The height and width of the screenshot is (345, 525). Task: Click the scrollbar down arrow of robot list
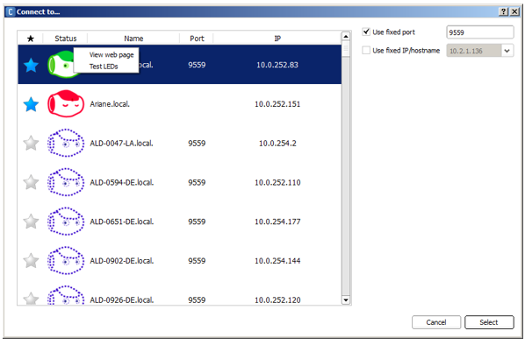point(346,300)
